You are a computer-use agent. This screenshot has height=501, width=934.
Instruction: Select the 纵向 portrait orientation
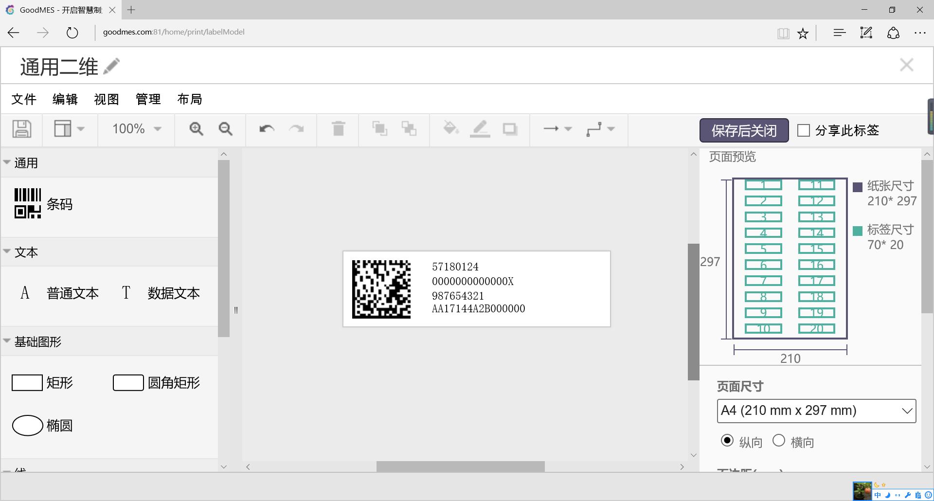click(x=727, y=441)
